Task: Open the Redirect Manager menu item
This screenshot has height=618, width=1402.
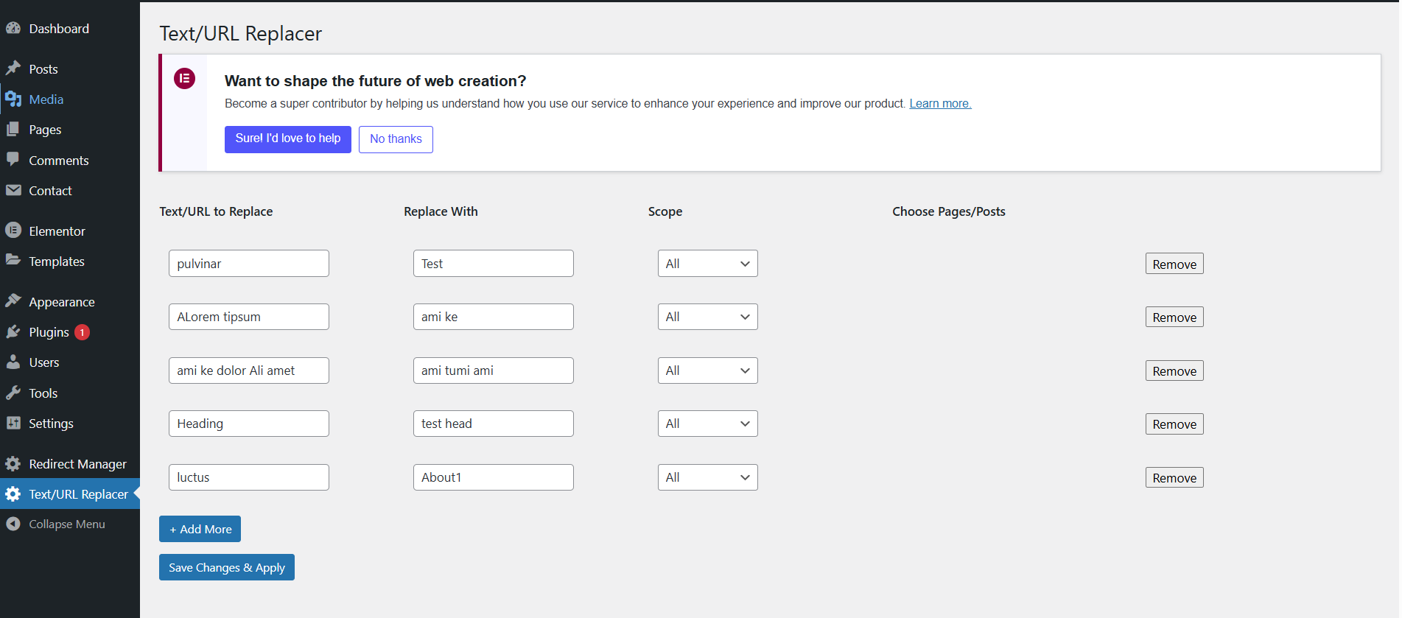Action: coord(77,464)
